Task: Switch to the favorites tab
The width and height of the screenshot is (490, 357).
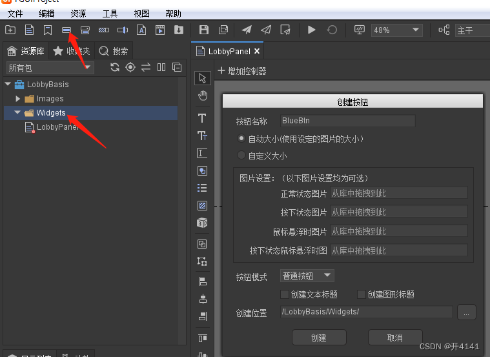Action: [72, 50]
